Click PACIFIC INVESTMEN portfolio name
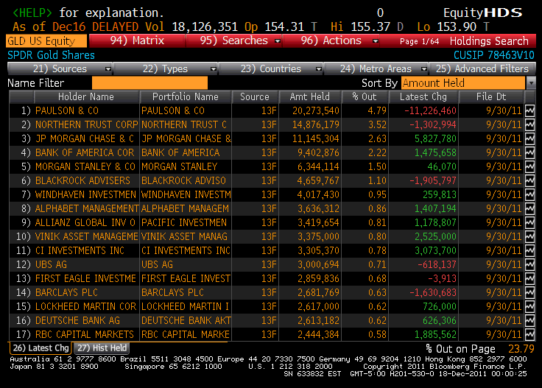The height and width of the screenshot is (388, 542). point(184,223)
